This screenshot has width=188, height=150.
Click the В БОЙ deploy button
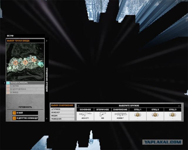[x=25, y=113]
